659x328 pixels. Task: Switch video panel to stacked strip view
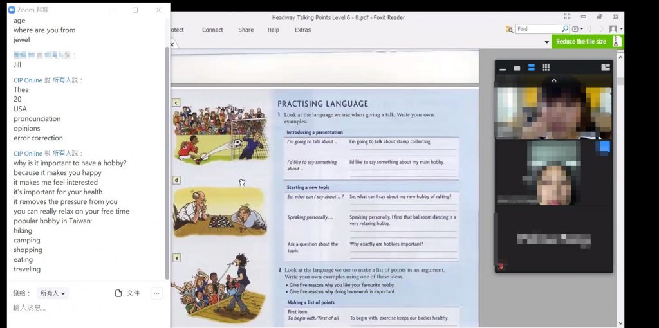click(531, 68)
